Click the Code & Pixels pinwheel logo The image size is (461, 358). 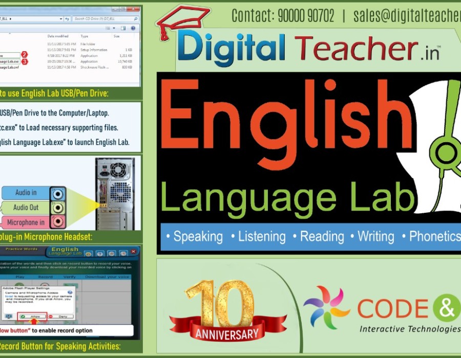pos(325,306)
